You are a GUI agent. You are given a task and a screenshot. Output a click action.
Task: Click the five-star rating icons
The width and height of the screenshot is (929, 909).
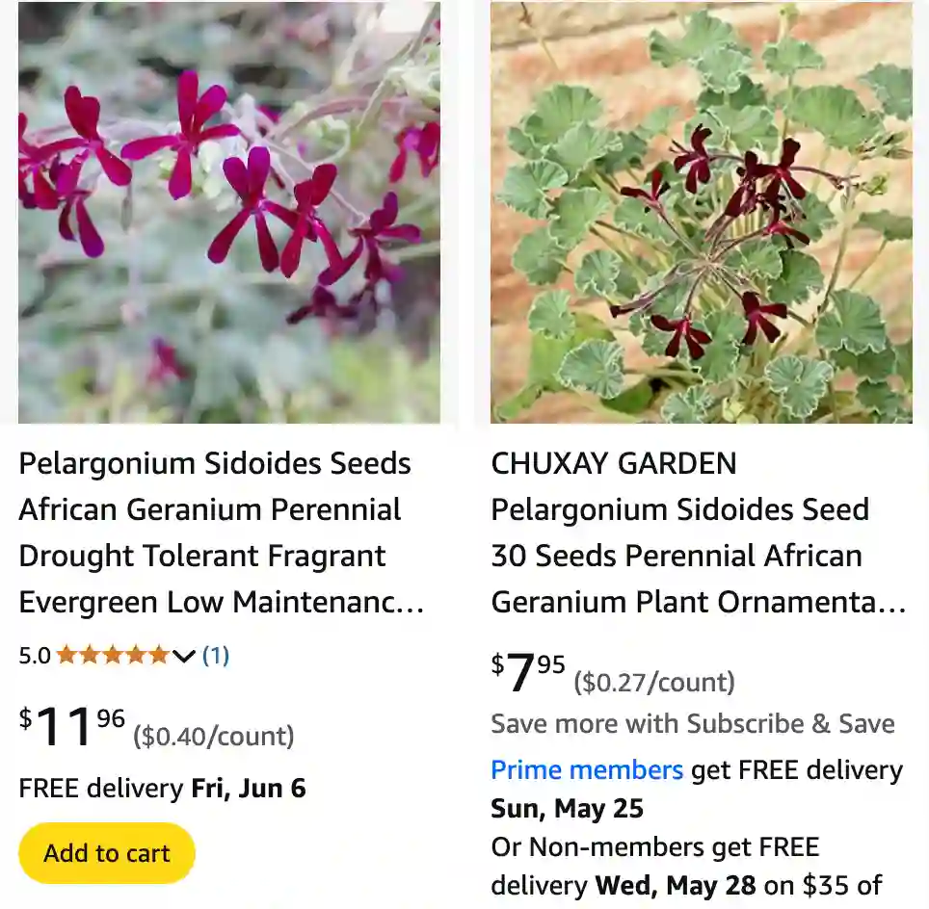(113, 656)
